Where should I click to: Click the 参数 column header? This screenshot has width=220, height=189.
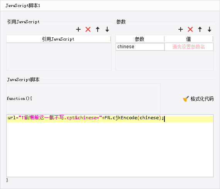click(x=140, y=39)
